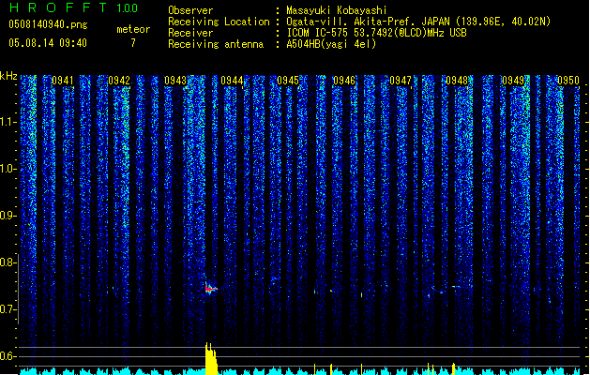Screen dimensions: 590x375
Task: Click the 0942 time marker
Action: pyautogui.click(x=119, y=81)
